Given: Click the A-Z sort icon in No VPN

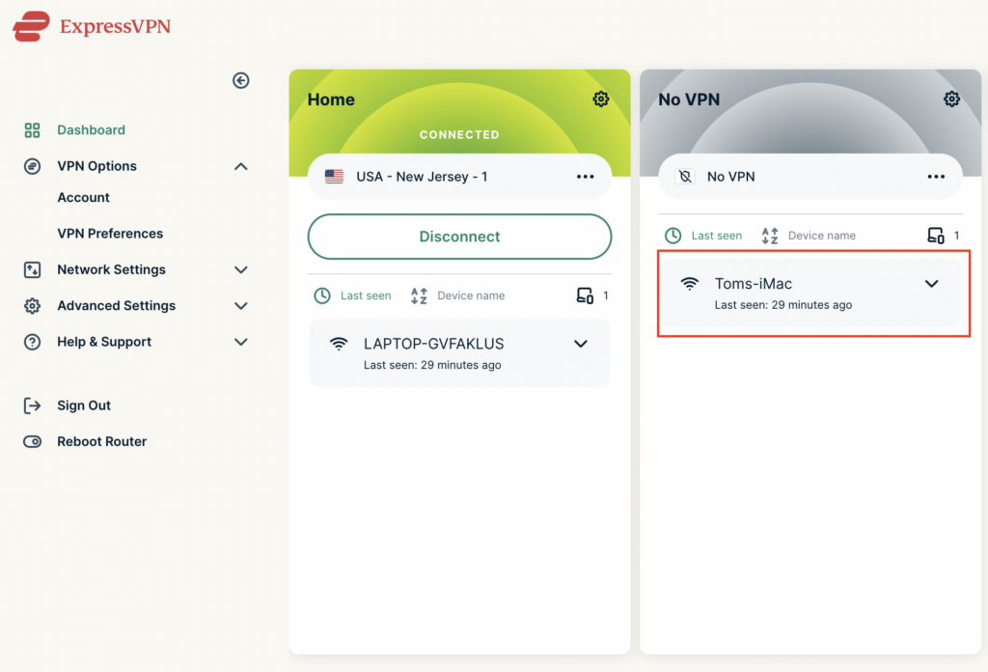Looking at the screenshot, I should click(x=770, y=236).
